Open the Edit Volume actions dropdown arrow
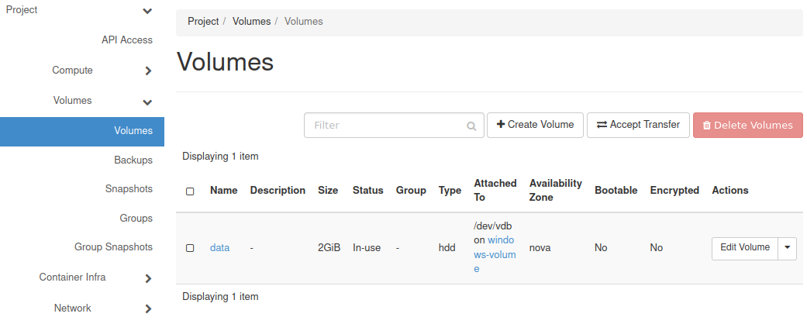The image size is (807, 324). click(787, 247)
